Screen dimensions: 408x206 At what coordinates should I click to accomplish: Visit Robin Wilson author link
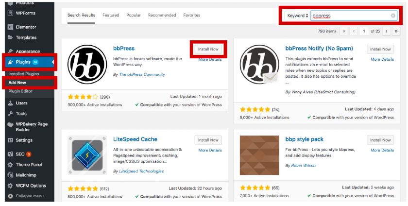tap(303, 165)
